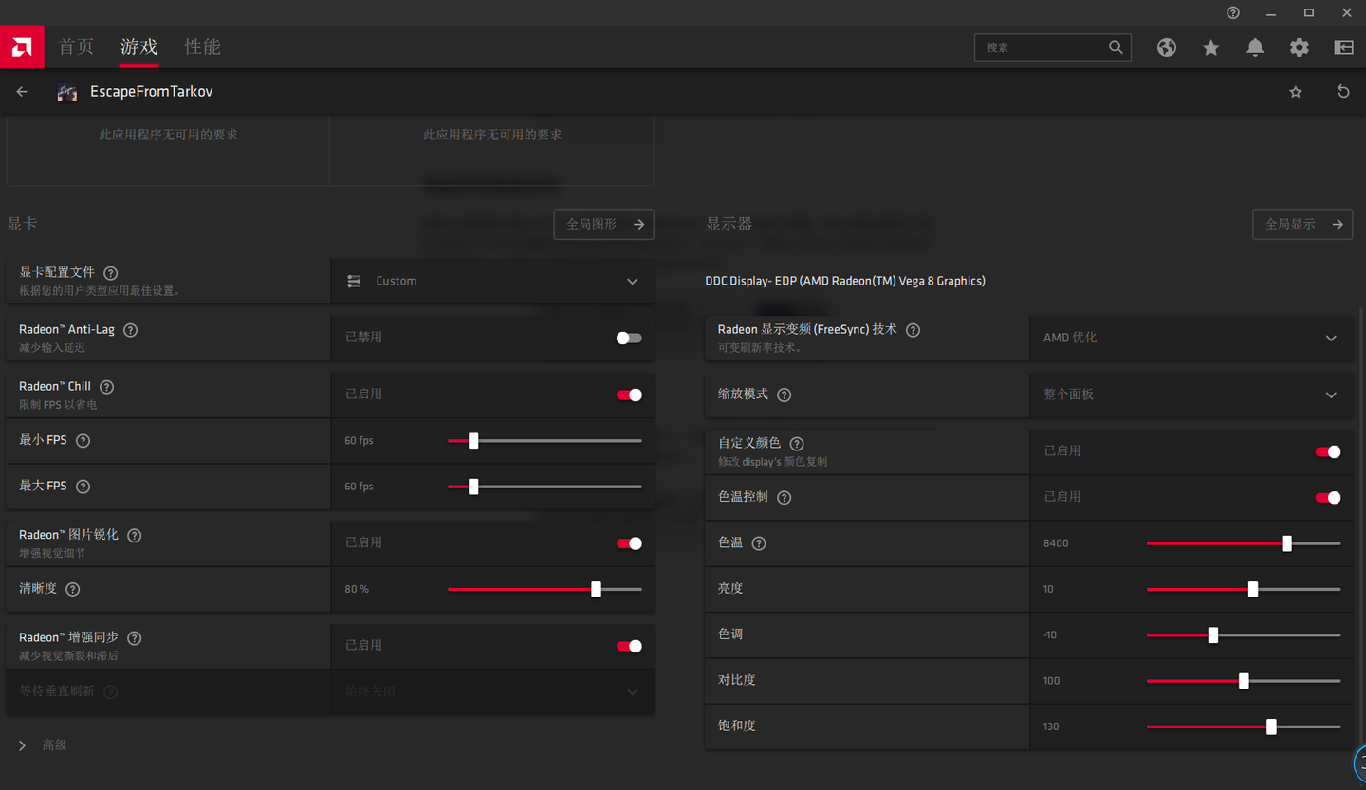Click the 显示器 section heading
Screen dimensions: 1366x790
coord(729,224)
